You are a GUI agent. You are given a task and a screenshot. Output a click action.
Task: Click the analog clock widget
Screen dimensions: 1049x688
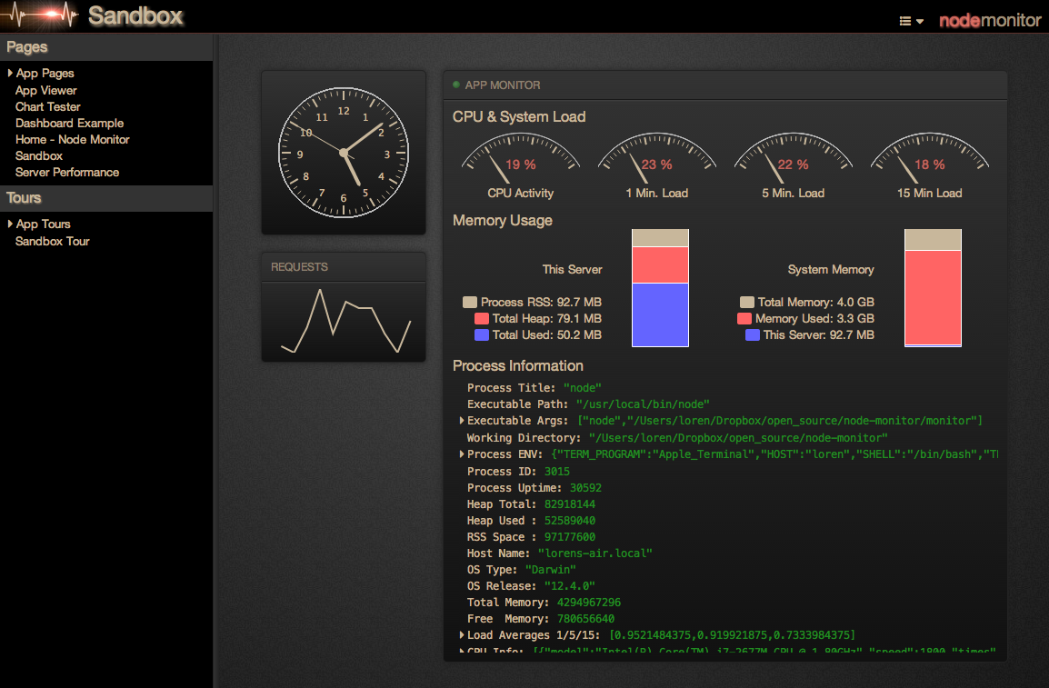pos(343,151)
